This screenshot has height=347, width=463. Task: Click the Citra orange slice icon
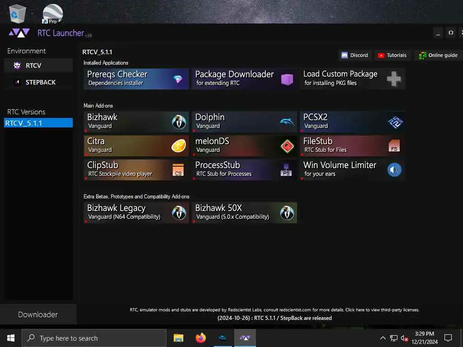(x=179, y=146)
